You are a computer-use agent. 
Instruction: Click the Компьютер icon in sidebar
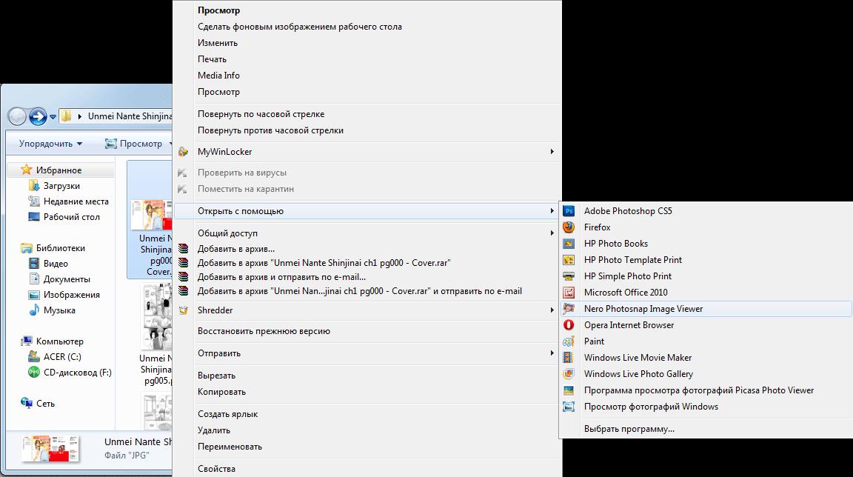26,341
